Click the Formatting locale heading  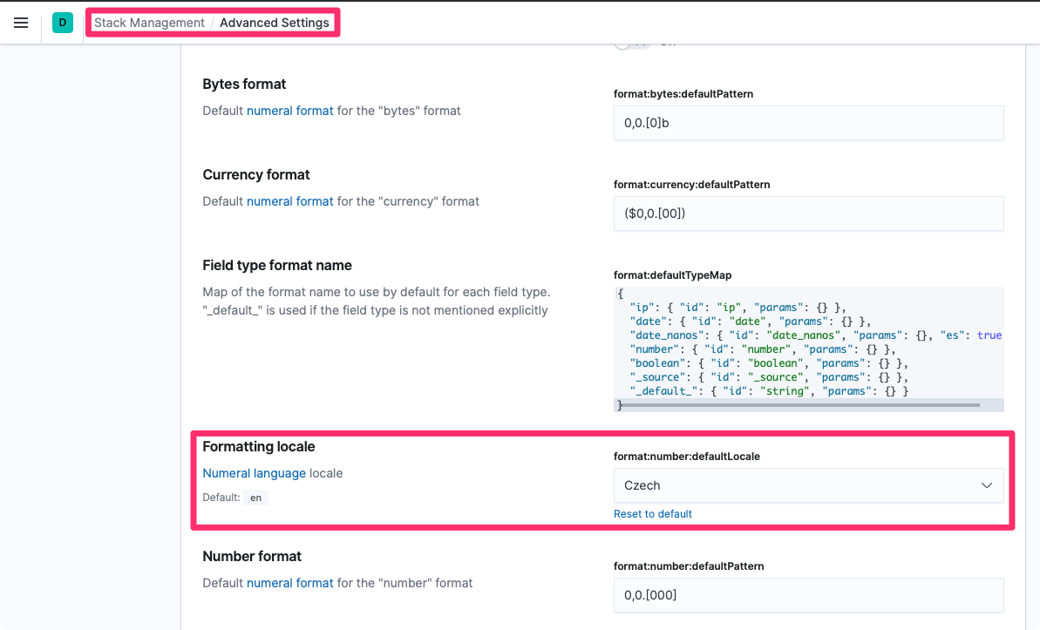tap(258, 447)
